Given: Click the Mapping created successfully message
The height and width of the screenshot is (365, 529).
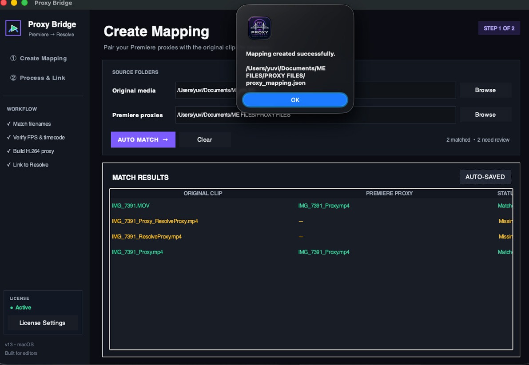Looking at the screenshot, I should click(x=290, y=54).
